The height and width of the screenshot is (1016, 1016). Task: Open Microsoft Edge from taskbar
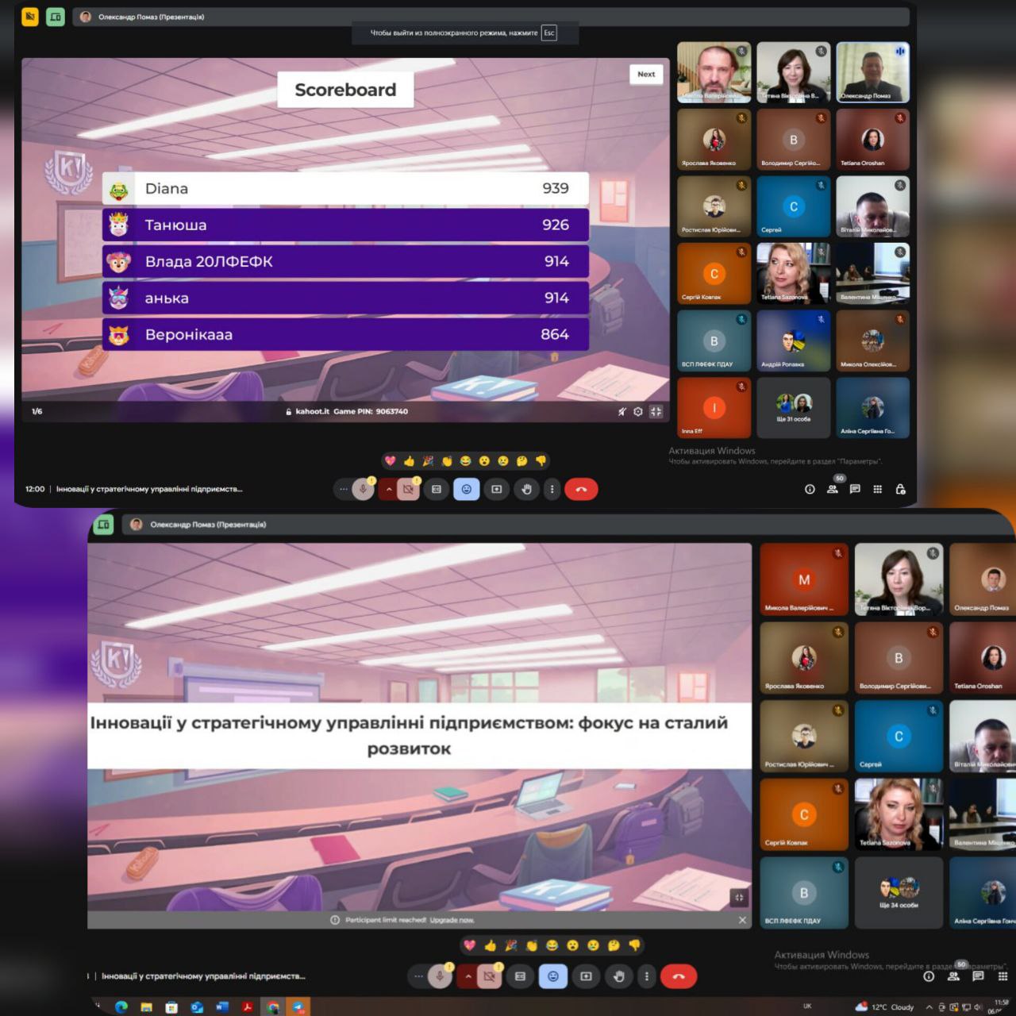tap(121, 1006)
